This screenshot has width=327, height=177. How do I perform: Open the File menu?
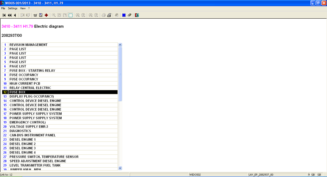tap(3, 8)
